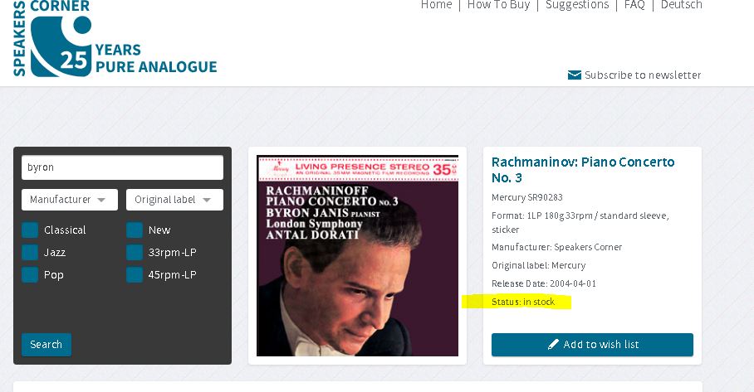Click the Speakers Corner logo
The image size is (754, 392).
(x=115, y=38)
